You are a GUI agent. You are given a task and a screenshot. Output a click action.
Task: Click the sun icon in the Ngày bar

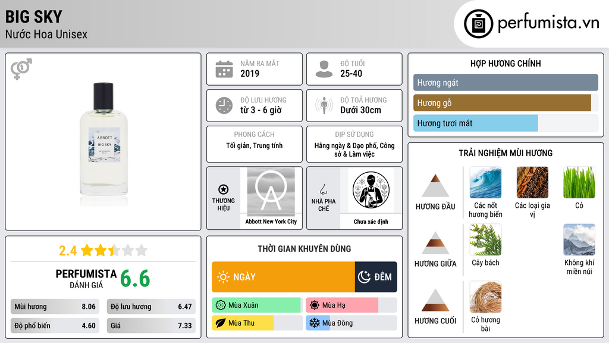224,277
